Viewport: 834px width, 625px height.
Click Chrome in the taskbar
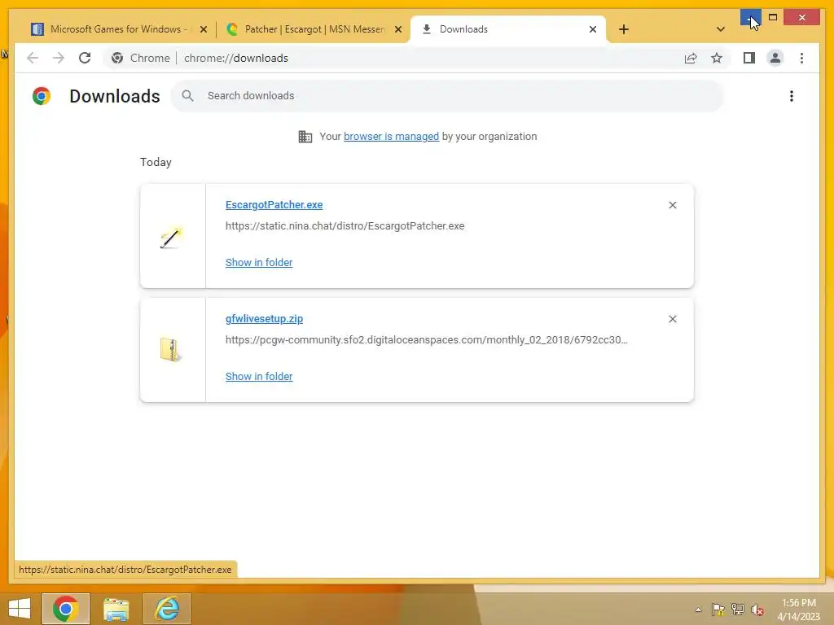(x=66, y=609)
